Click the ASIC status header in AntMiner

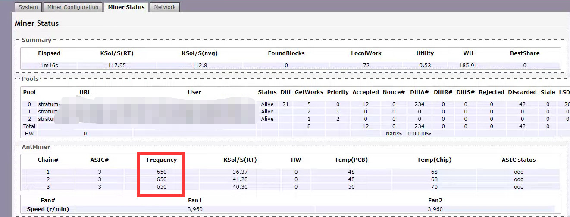click(x=518, y=160)
